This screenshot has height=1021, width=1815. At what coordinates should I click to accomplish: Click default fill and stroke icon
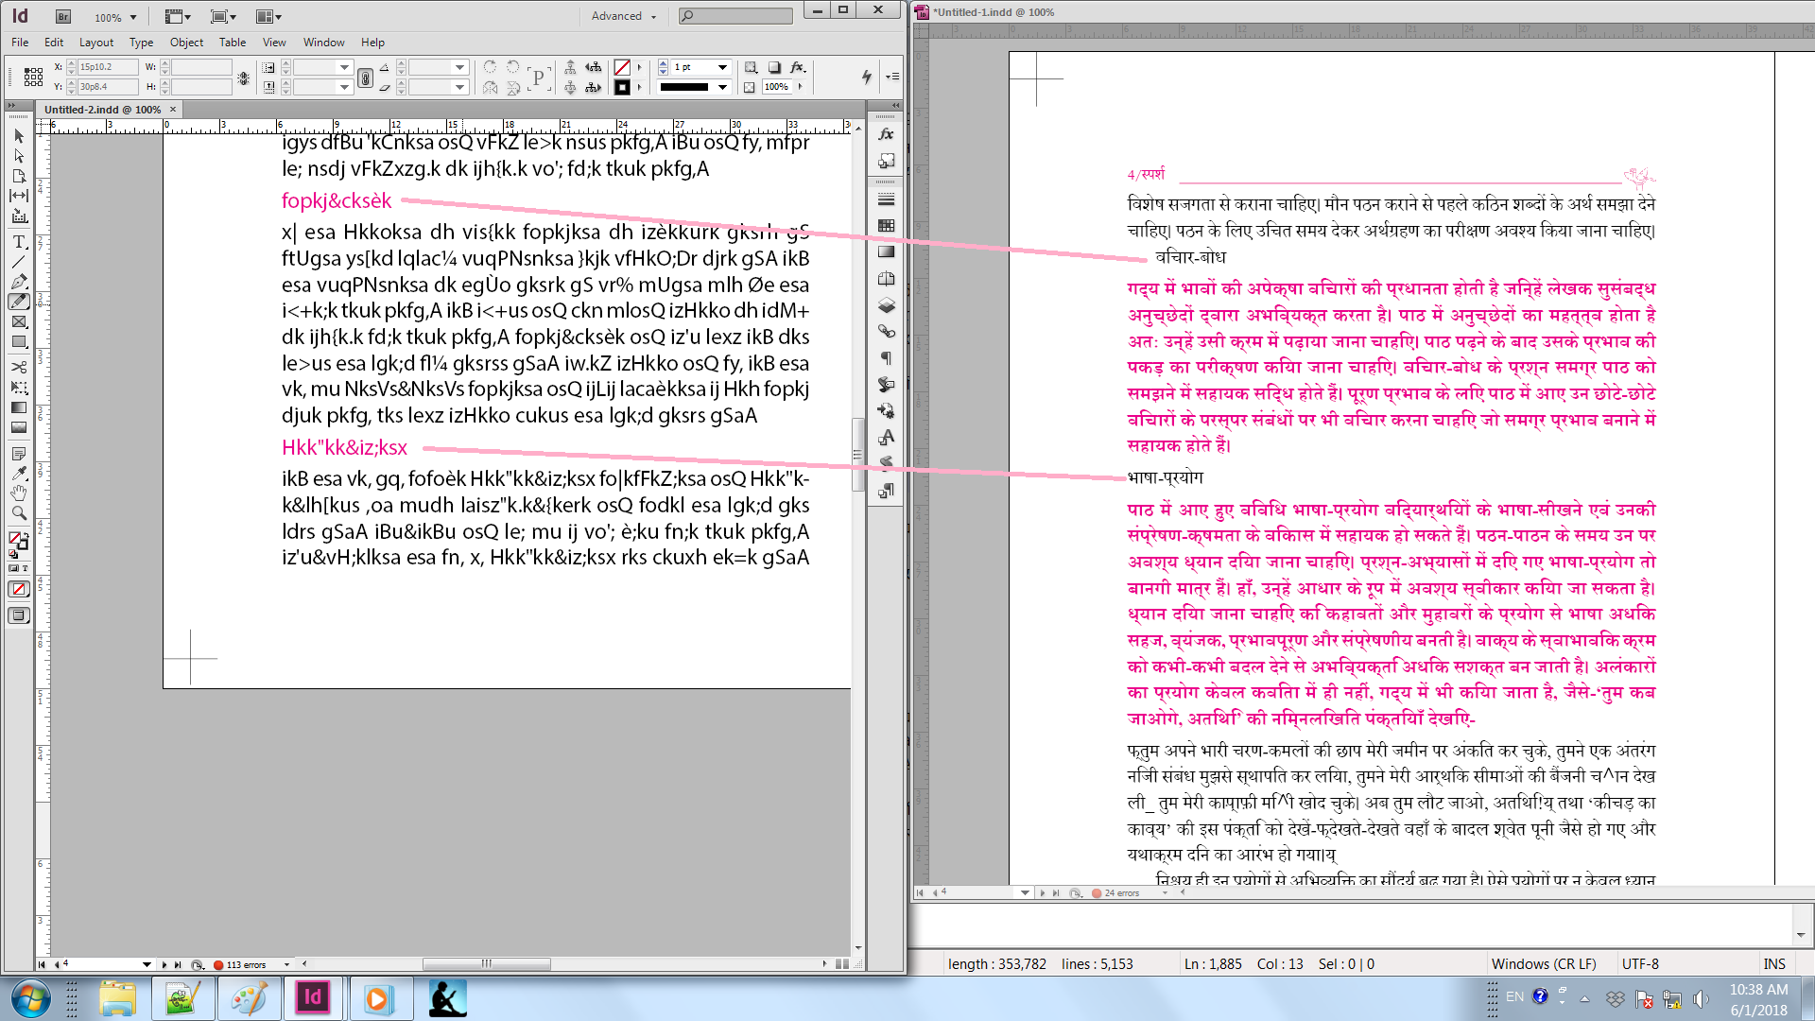(13, 554)
